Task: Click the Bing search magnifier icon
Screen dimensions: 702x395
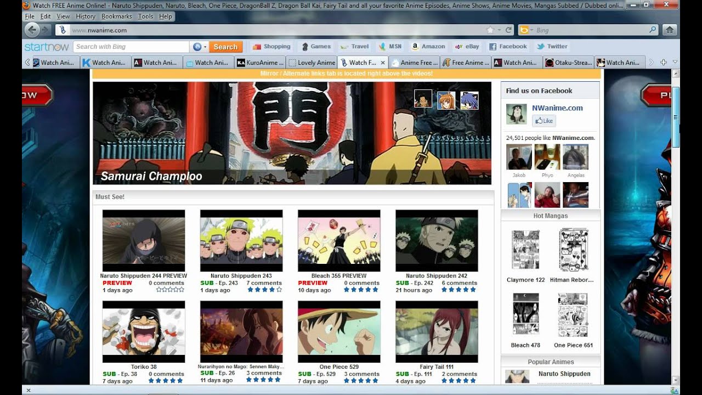Action: pyautogui.click(x=653, y=30)
